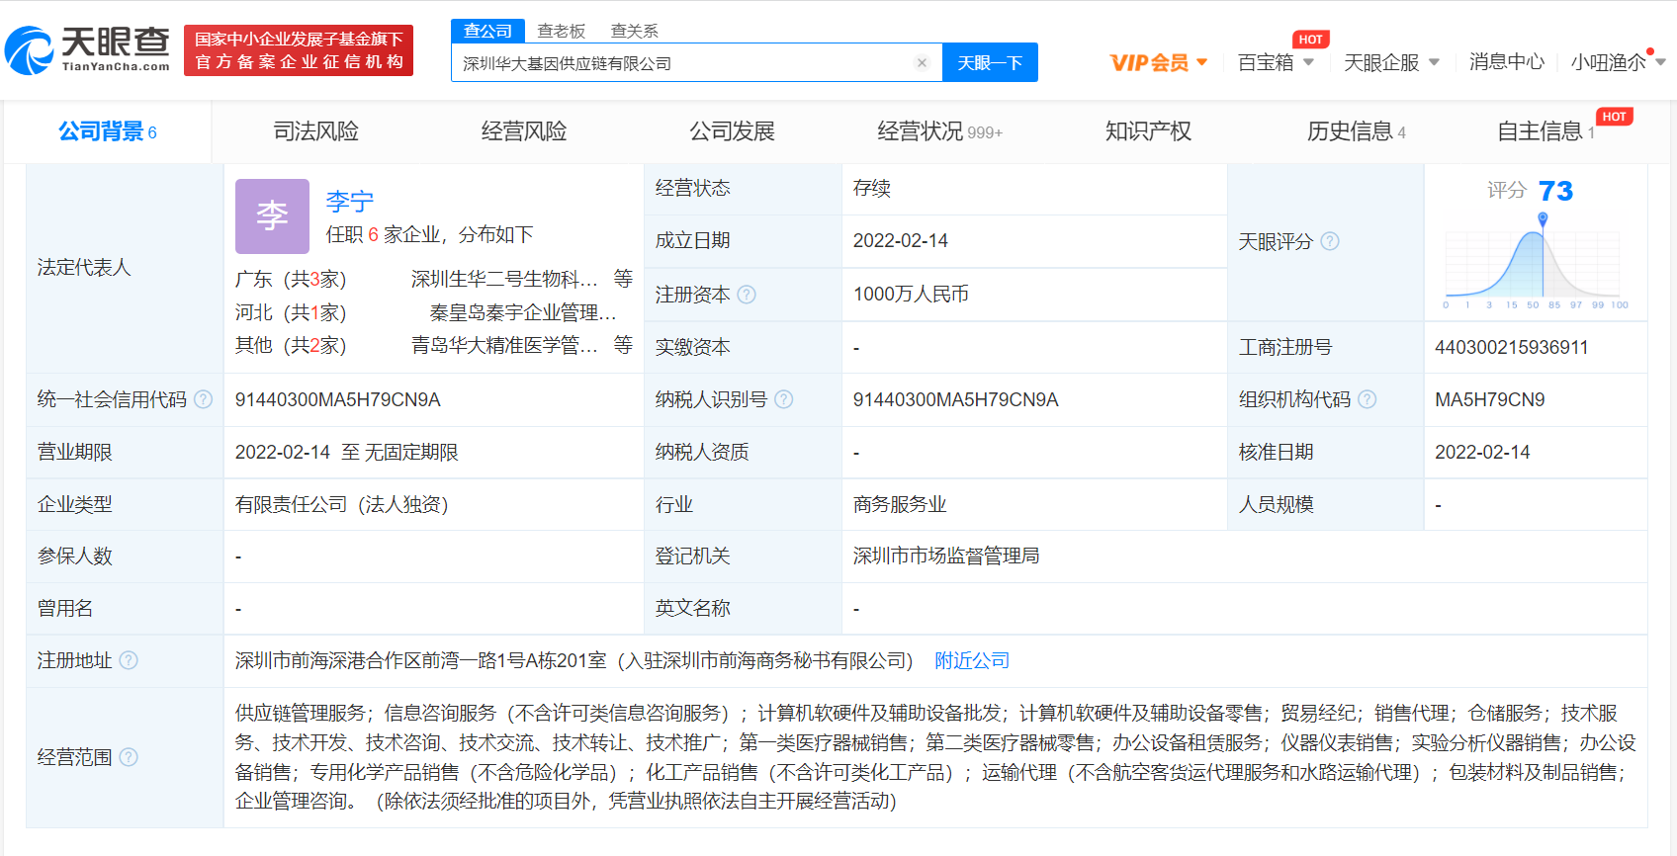This screenshot has height=856, width=1677.
Task: Click the purple 李 avatar thumbnail
Action: pyautogui.click(x=272, y=215)
